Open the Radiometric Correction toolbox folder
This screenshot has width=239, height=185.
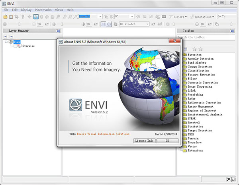202,102
